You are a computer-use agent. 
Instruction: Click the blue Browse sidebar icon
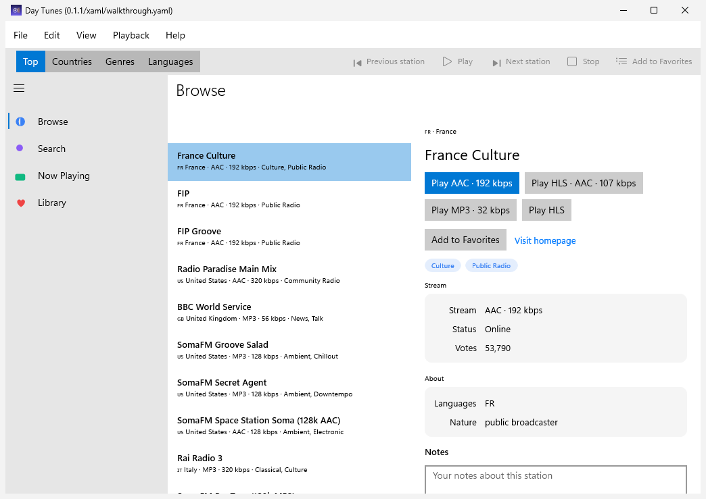[x=20, y=122]
